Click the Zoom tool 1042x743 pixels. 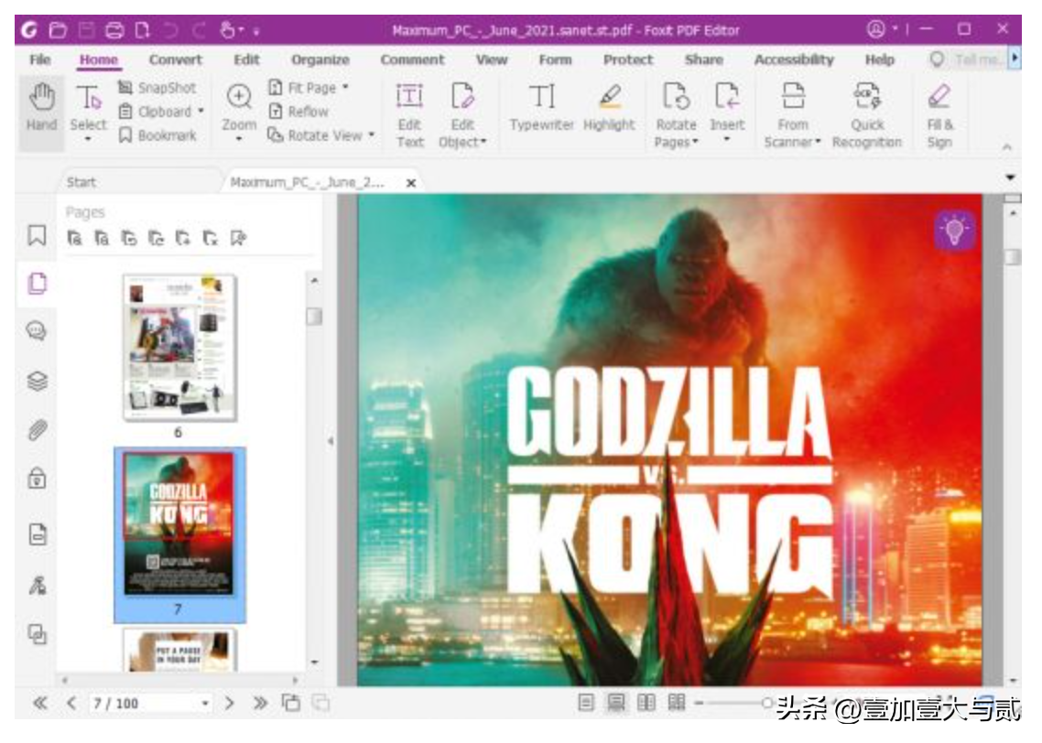point(239,112)
